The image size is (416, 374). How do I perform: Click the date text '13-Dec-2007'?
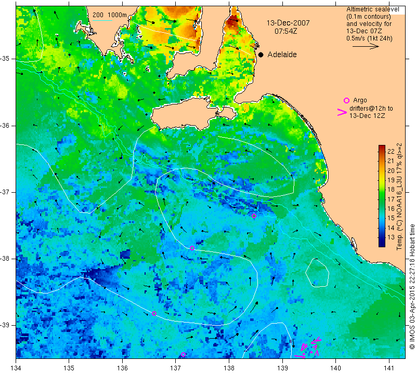click(x=288, y=23)
